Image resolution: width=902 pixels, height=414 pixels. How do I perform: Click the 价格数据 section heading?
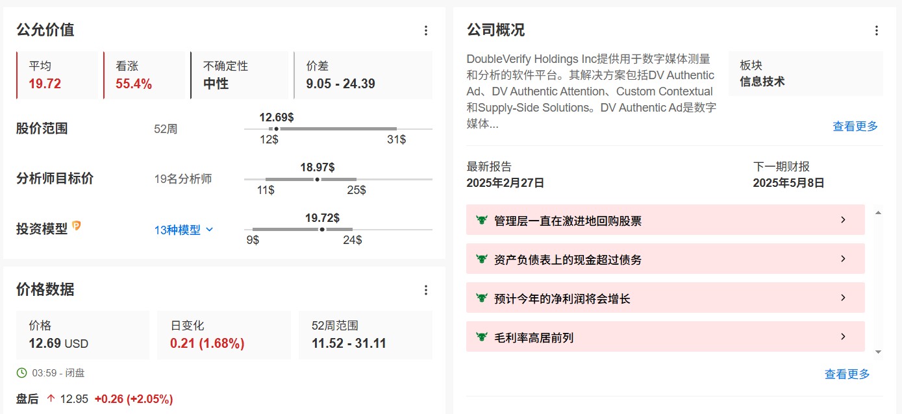click(x=45, y=289)
